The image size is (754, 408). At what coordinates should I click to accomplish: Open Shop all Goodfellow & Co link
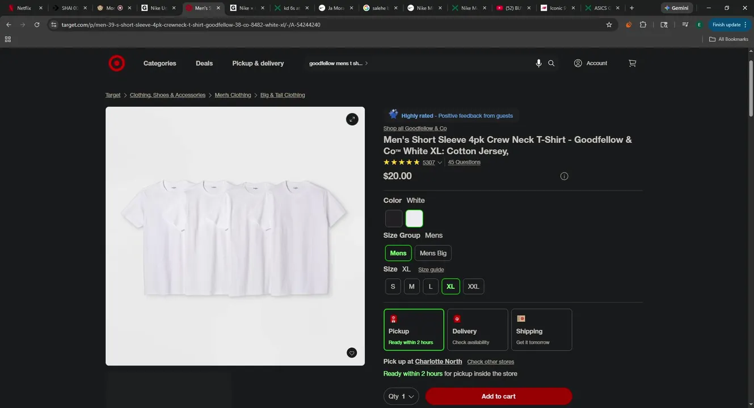415,129
